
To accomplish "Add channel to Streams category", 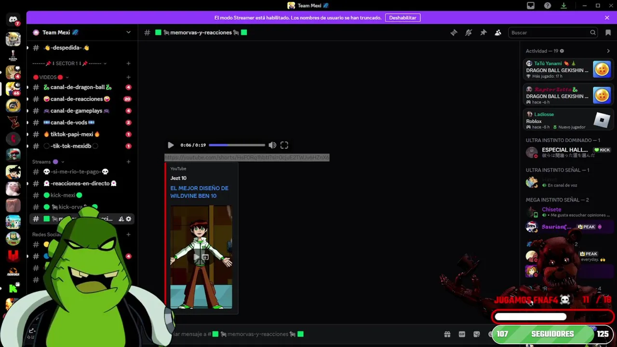I will click(x=128, y=162).
